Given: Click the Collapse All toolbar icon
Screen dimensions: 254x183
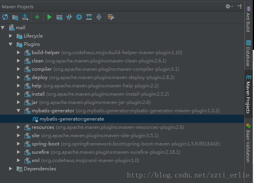Looking at the screenshot, I should tap(99, 17).
